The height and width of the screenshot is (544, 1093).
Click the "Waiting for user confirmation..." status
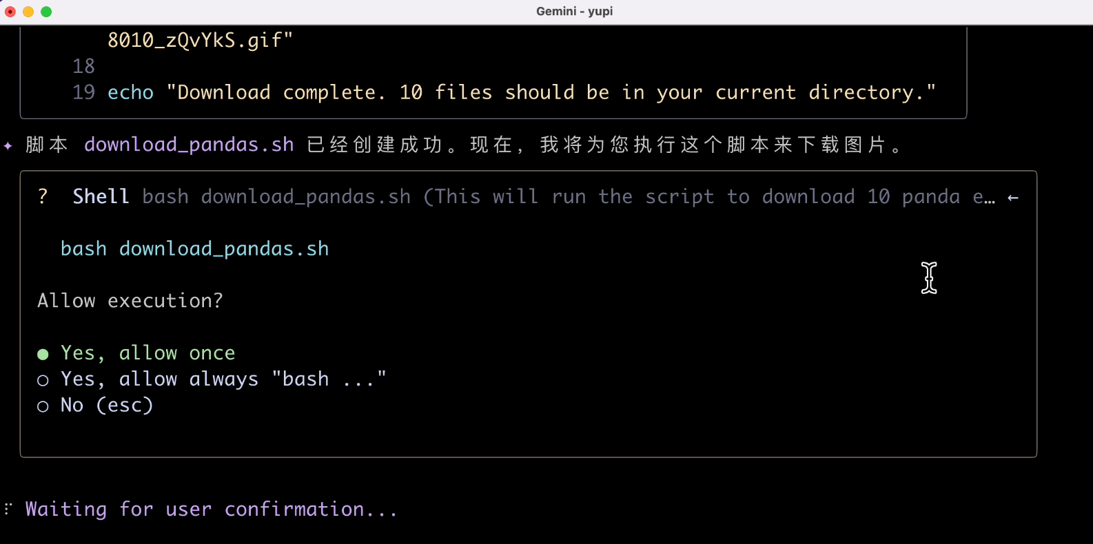point(211,510)
